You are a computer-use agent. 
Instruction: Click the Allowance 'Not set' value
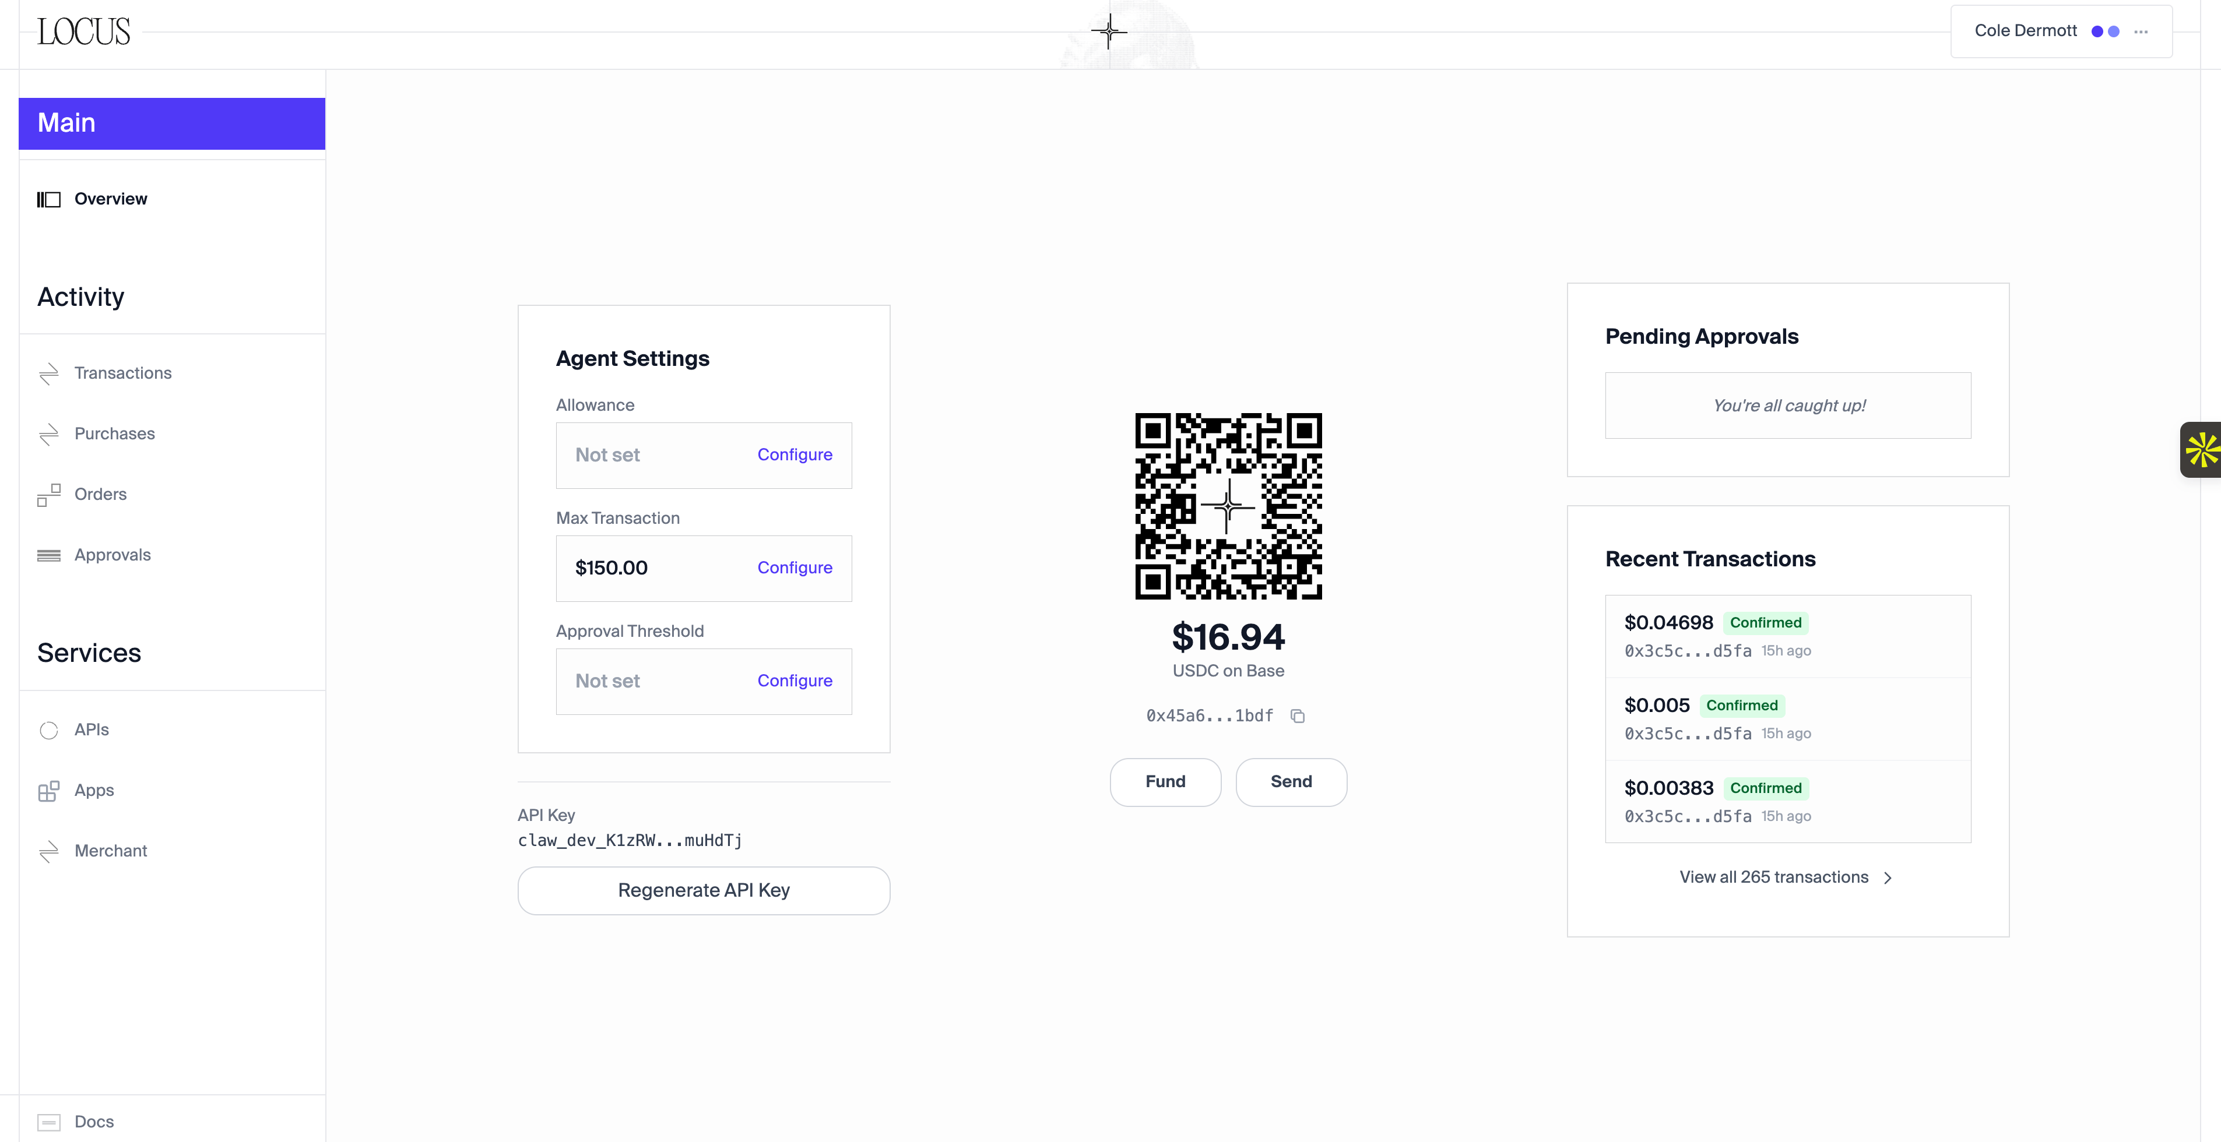pos(608,455)
